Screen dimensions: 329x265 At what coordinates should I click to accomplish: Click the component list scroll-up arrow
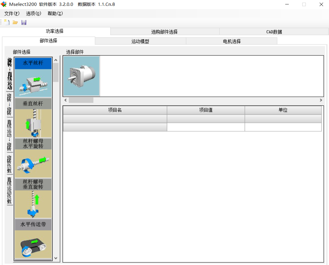(x=56, y=60)
